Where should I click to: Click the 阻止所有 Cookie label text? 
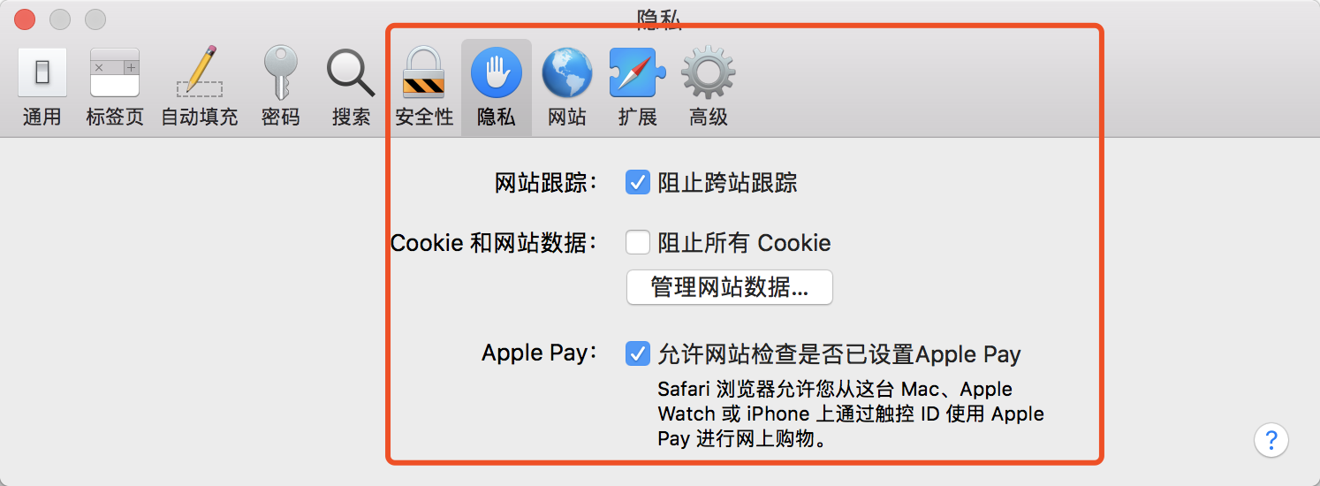pyautogui.click(x=744, y=242)
